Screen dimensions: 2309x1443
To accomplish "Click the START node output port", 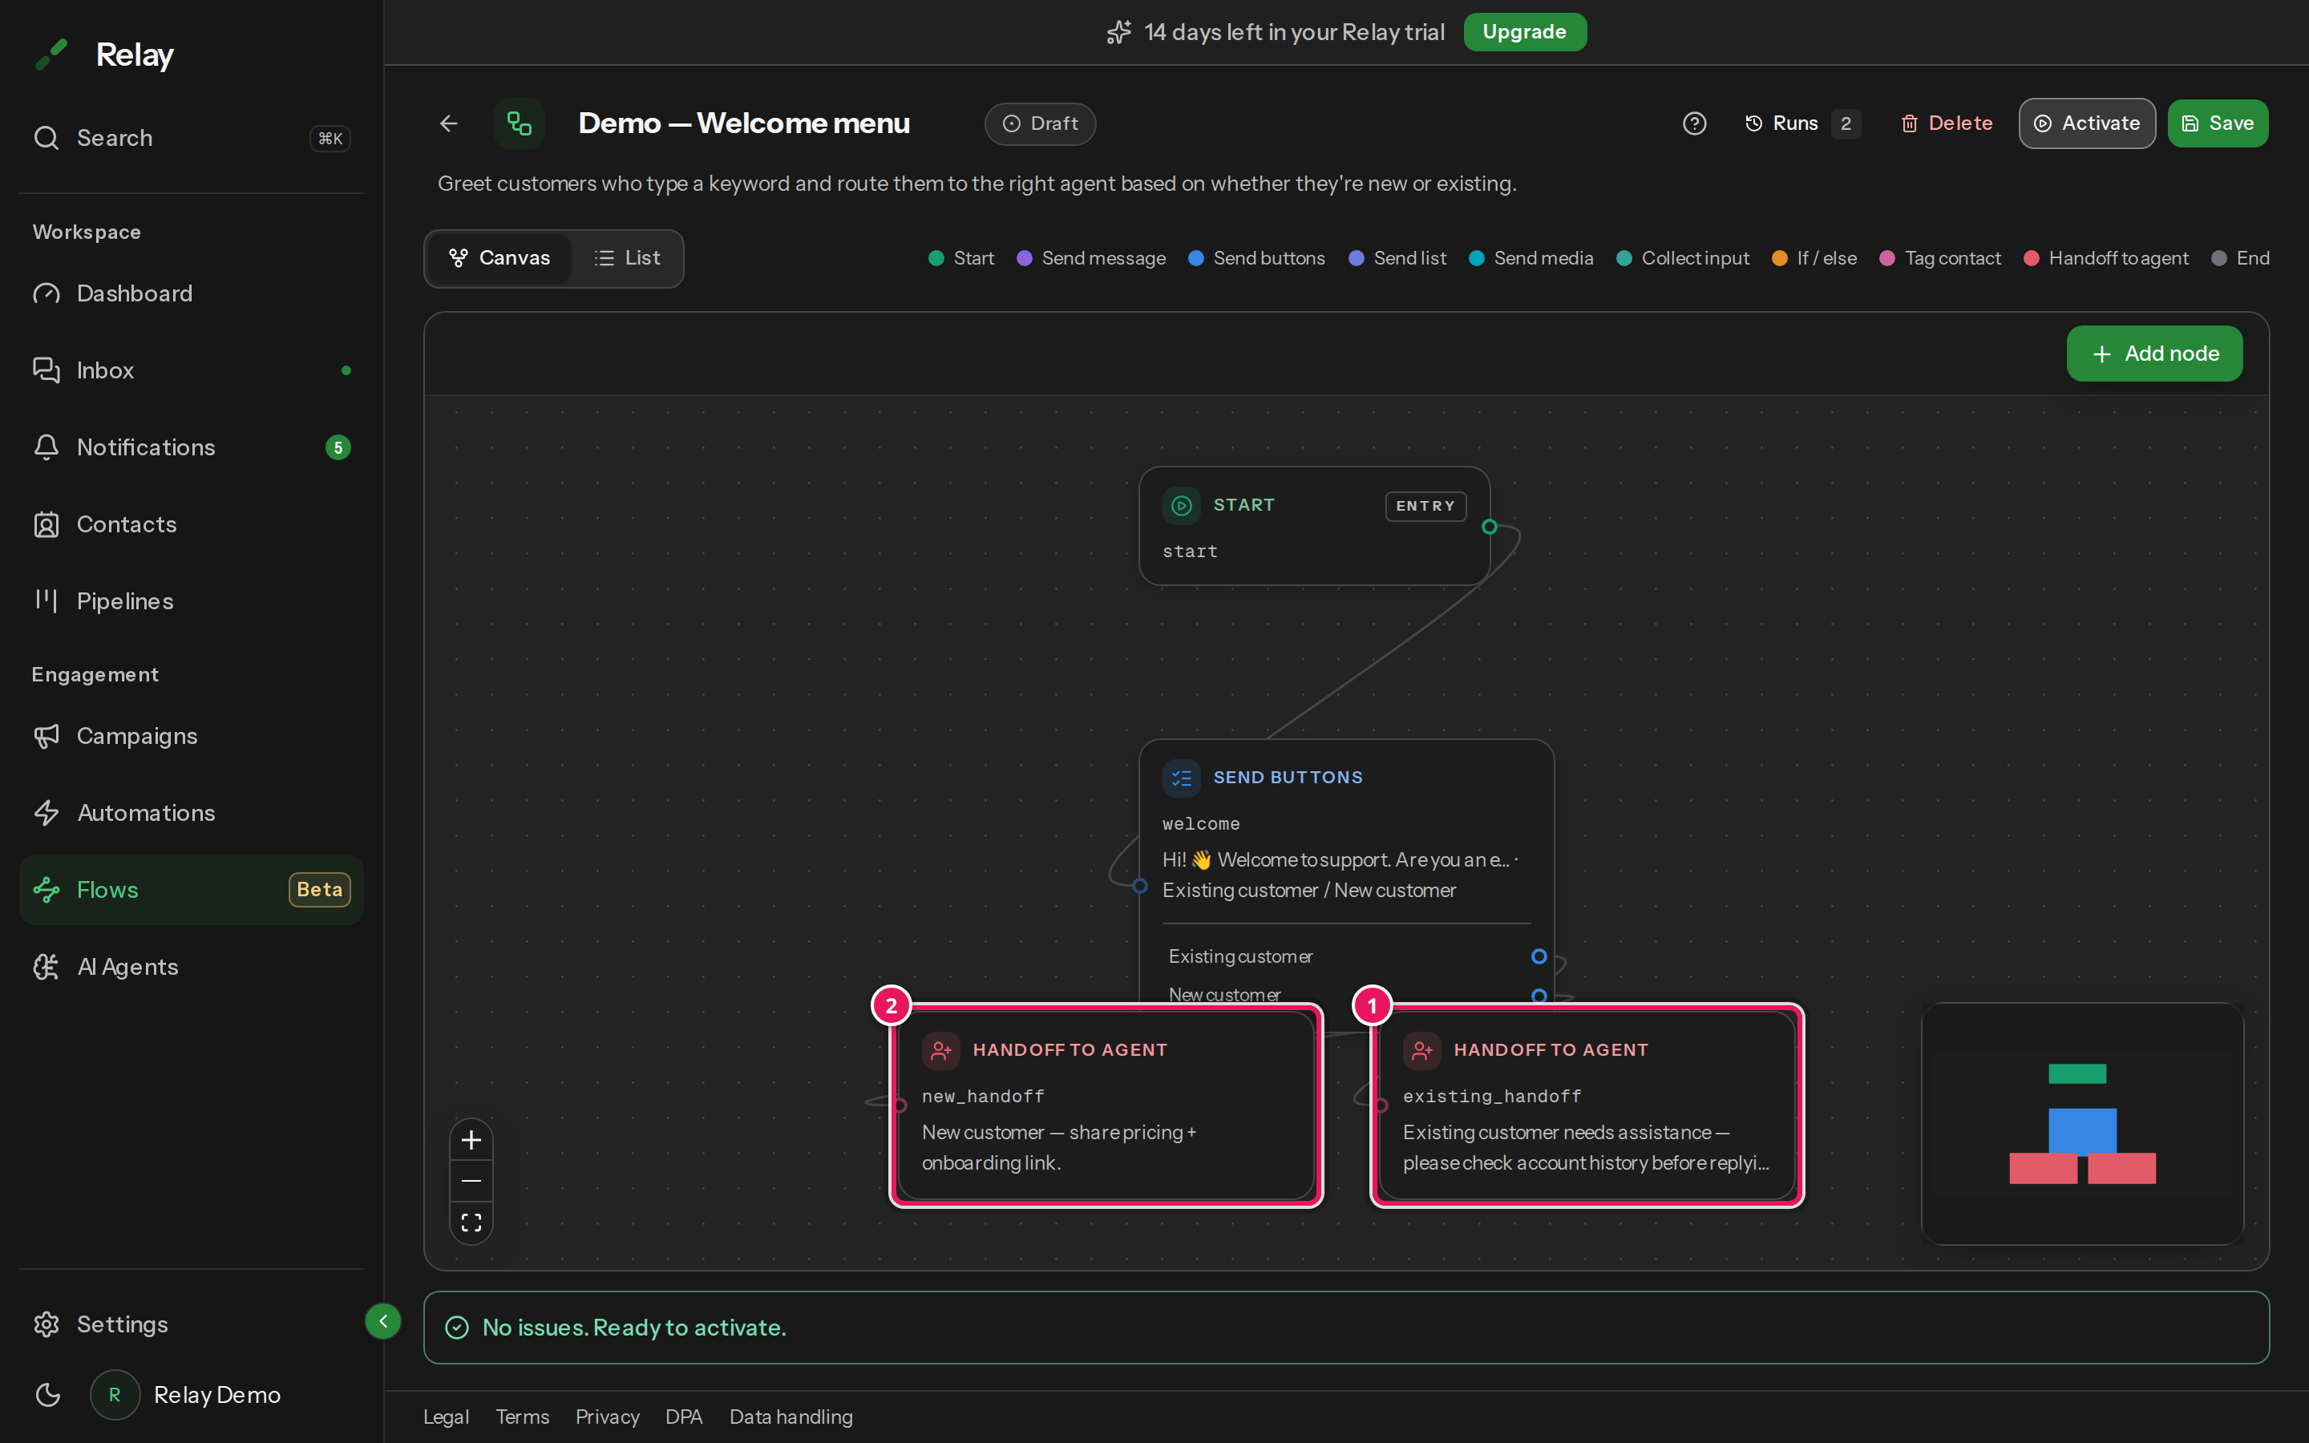I will point(1490,526).
